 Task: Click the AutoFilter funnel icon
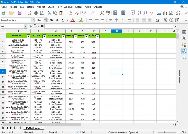pos(151,13)
